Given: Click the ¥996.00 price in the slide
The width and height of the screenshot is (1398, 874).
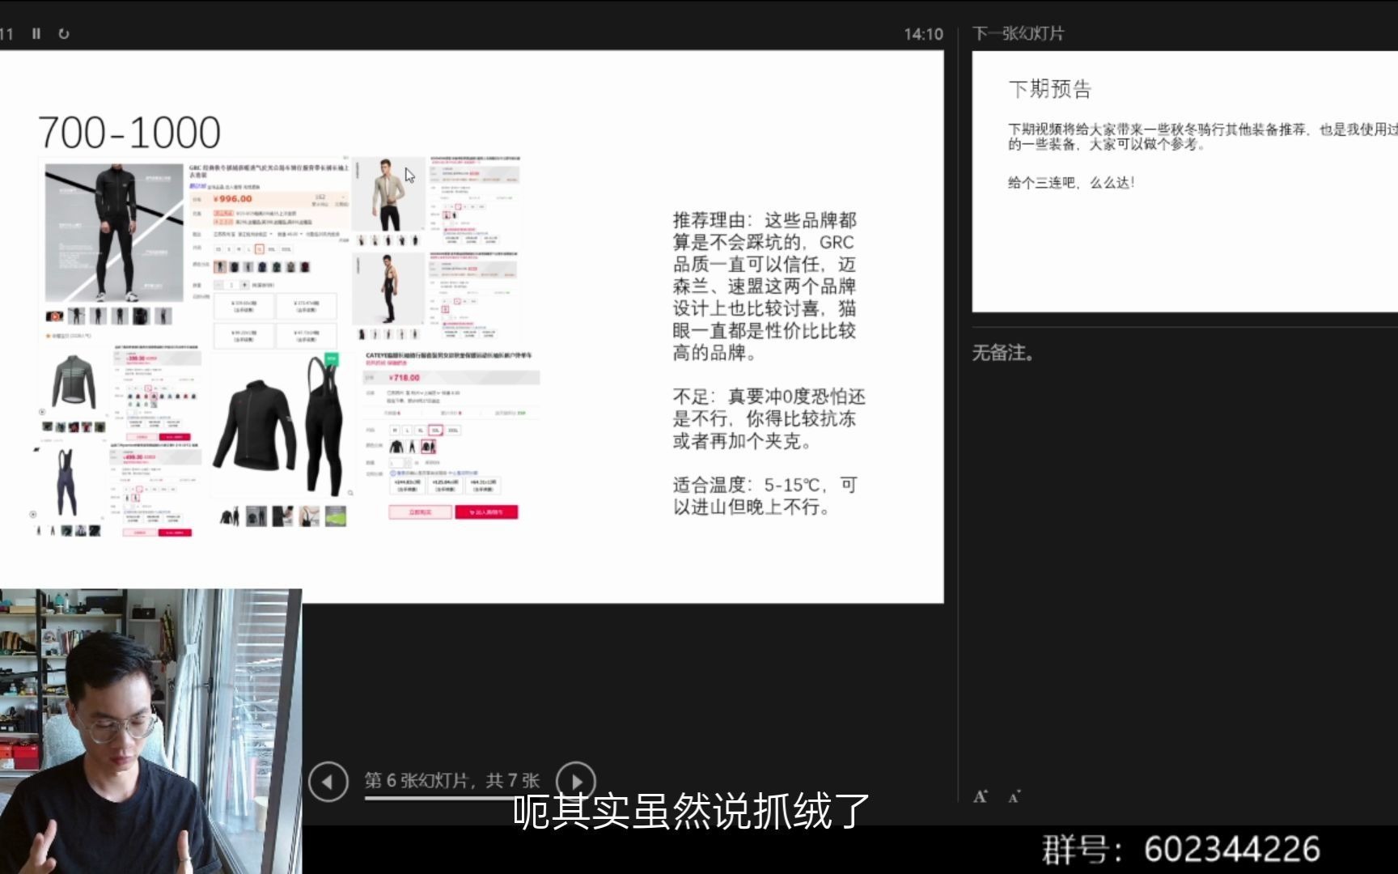Looking at the screenshot, I should (233, 198).
